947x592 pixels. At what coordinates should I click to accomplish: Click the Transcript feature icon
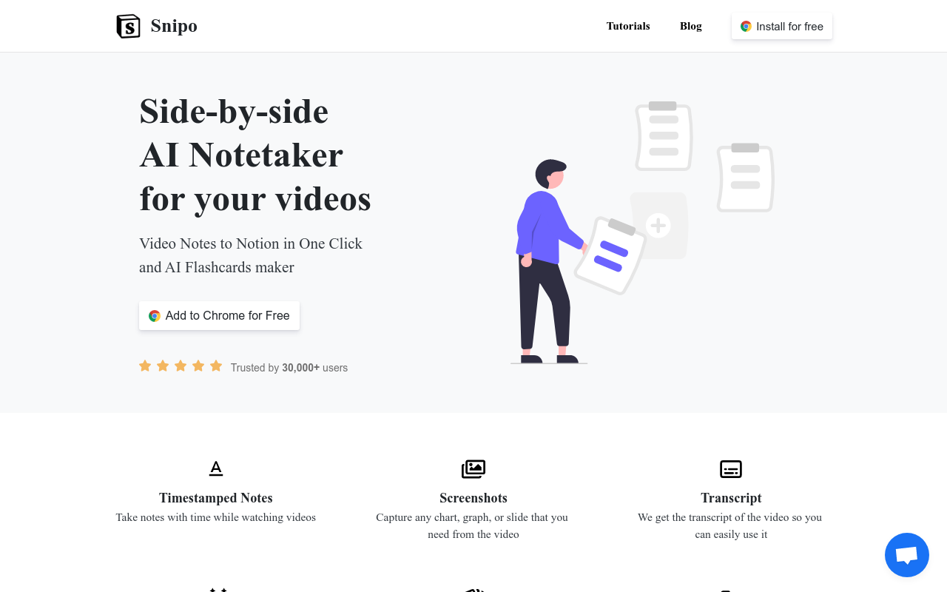pyautogui.click(x=731, y=469)
